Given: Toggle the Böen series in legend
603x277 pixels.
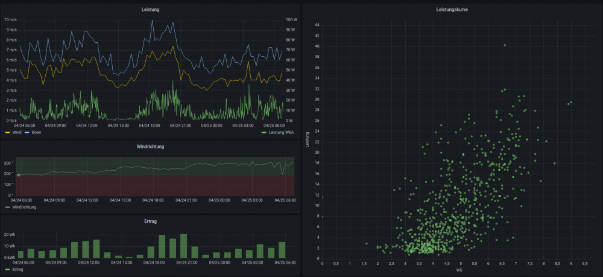Looking at the screenshot, I should pos(37,132).
